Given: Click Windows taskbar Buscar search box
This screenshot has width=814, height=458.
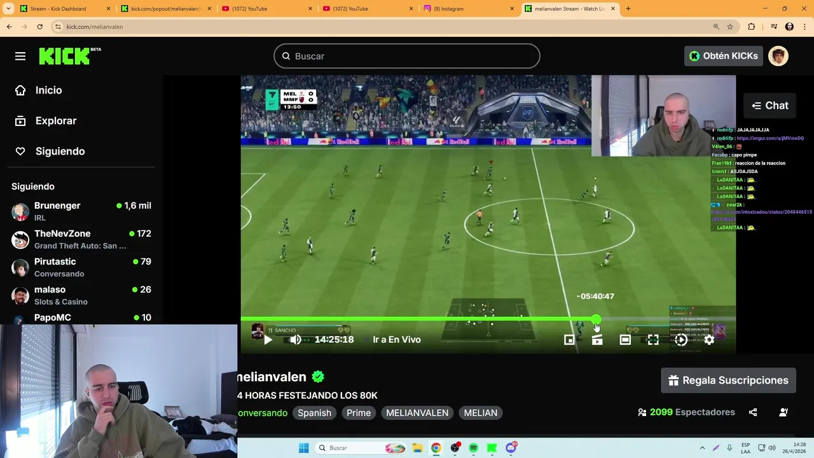Looking at the screenshot, I should [x=361, y=448].
